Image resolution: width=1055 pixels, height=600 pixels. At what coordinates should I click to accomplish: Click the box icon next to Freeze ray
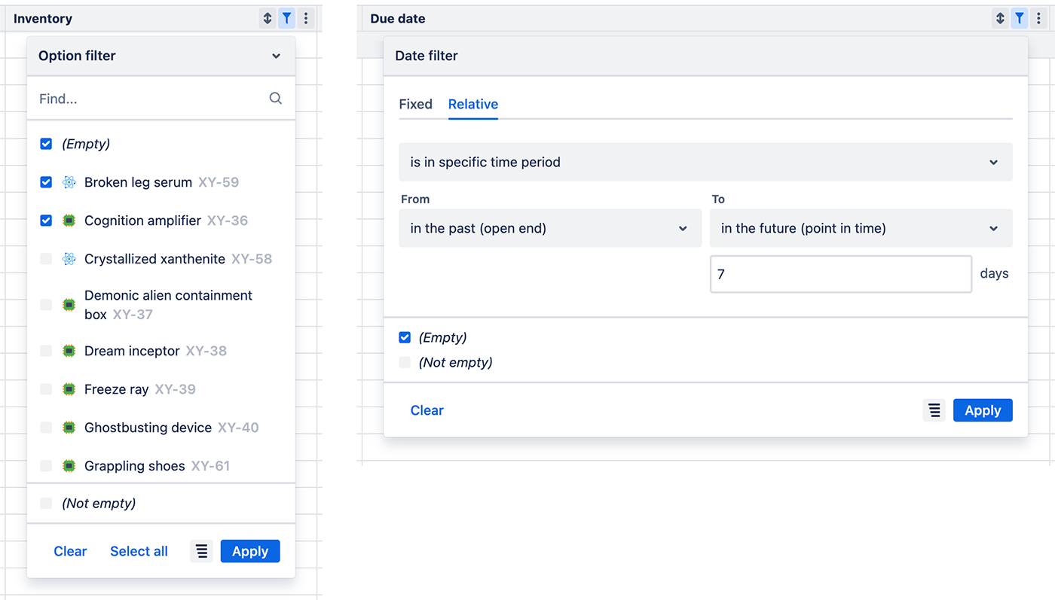(x=69, y=388)
